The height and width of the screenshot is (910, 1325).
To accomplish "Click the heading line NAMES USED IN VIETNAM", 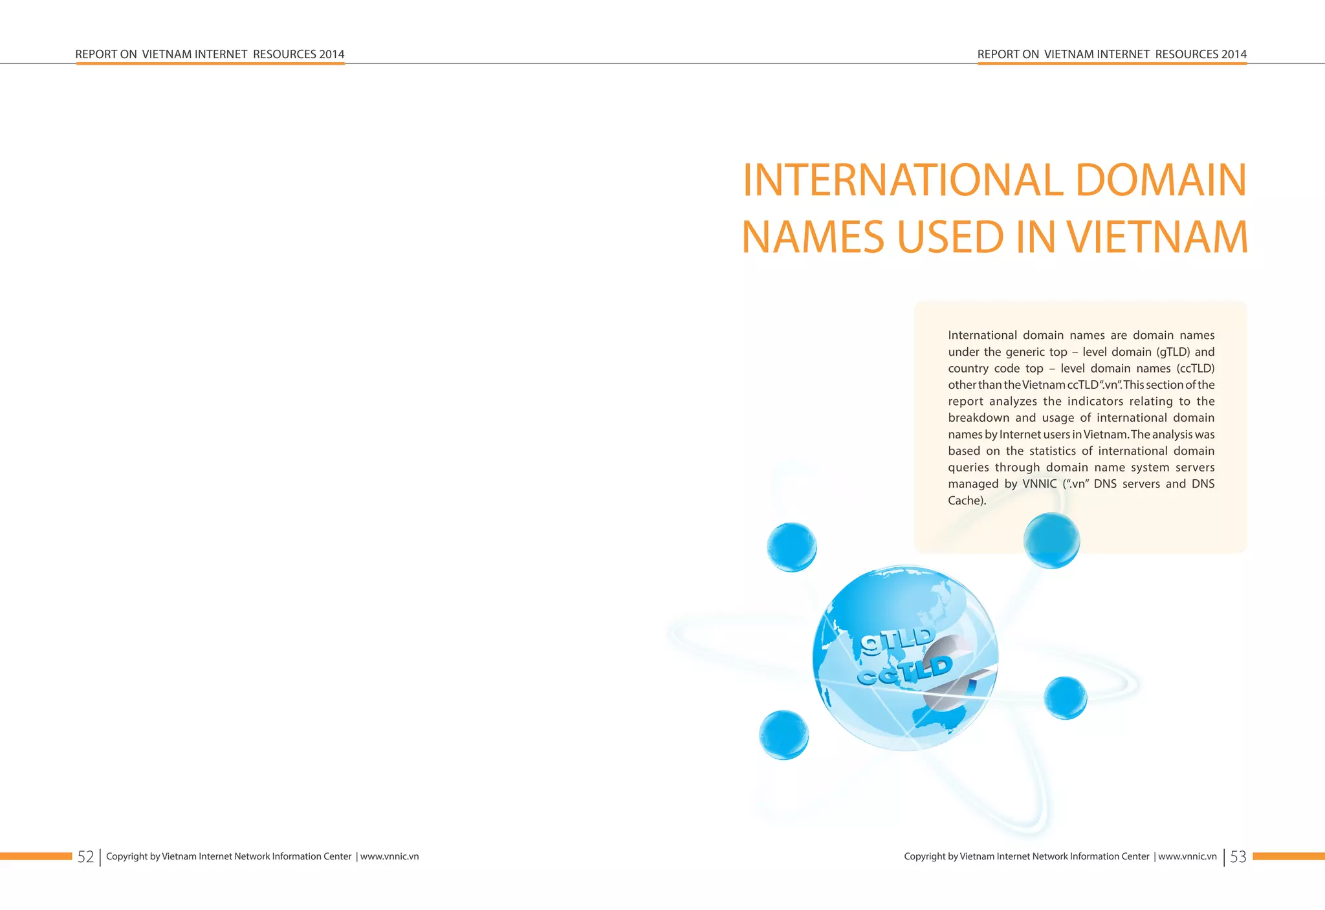I will tap(994, 237).
